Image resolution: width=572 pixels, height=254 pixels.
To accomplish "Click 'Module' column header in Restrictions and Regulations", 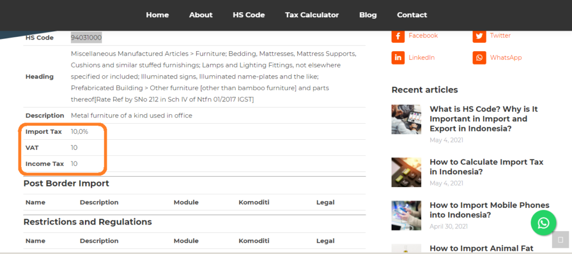I will (186, 241).
